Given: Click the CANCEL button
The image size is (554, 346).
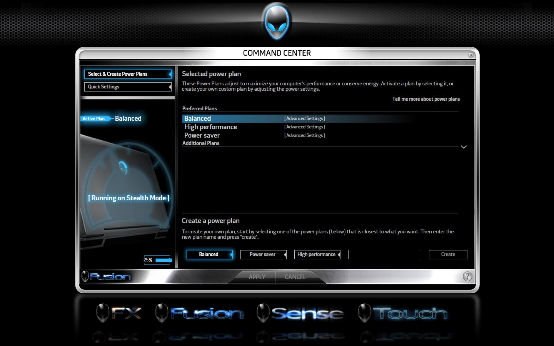Looking at the screenshot, I should (295, 277).
